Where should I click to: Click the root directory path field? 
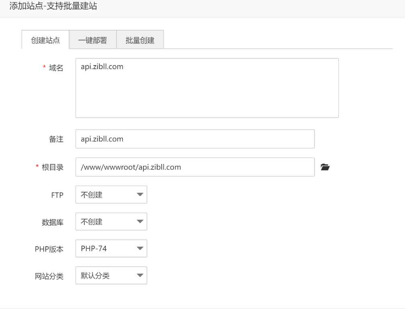195,167
